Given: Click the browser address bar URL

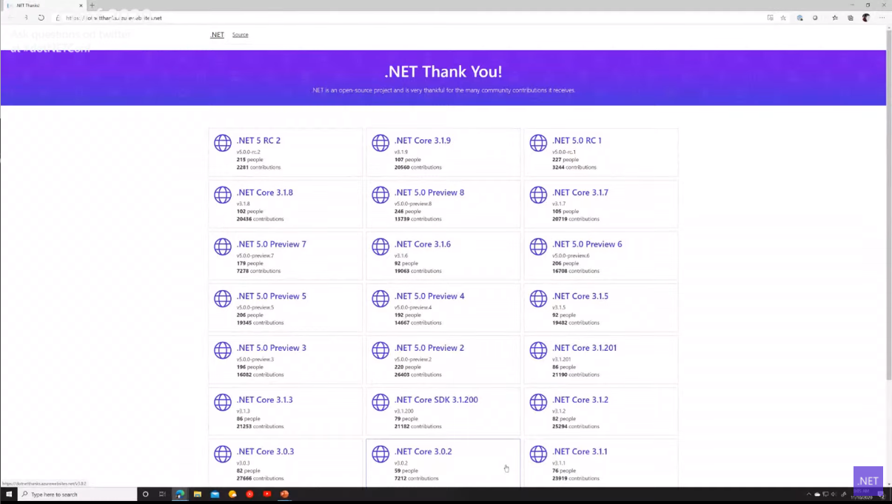Looking at the screenshot, I should point(113,18).
